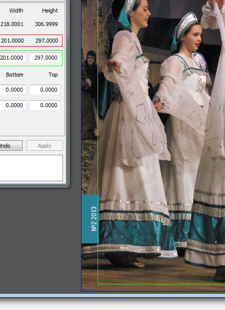Click the 306.9999 height value
This screenshot has width=225, height=310.
pyautogui.click(x=46, y=24)
